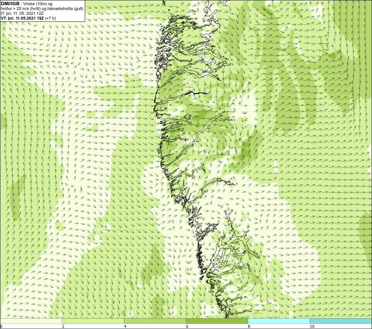Click the 2–4 light green legend band
Image resolution: width=372 pixels, height=329 pixels.
93,321
